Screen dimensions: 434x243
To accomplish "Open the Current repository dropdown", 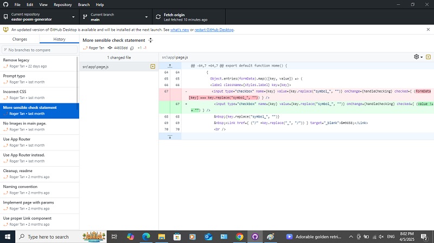I will click(40, 17).
